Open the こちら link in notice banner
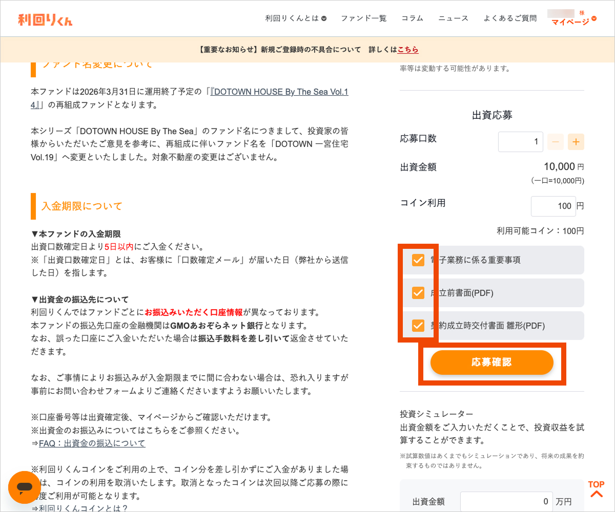The image size is (615, 512). pos(408,50)
